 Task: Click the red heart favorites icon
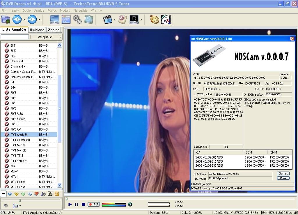[36, 194]
